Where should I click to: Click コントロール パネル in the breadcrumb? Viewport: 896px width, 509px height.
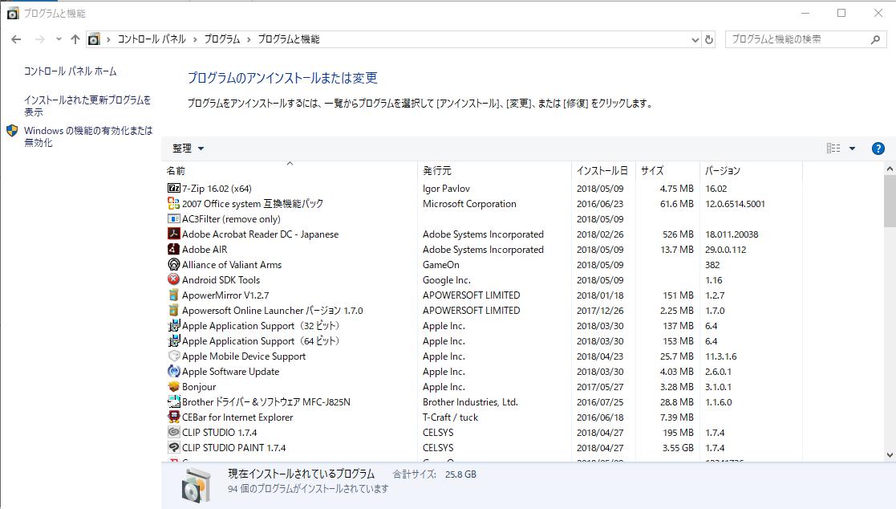click(152, 39)
